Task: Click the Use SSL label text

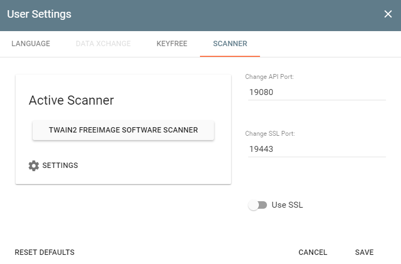Action: point(287,205)
